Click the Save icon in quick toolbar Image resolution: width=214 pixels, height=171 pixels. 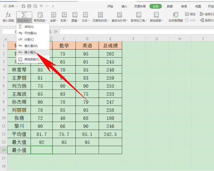coord(23,6)
